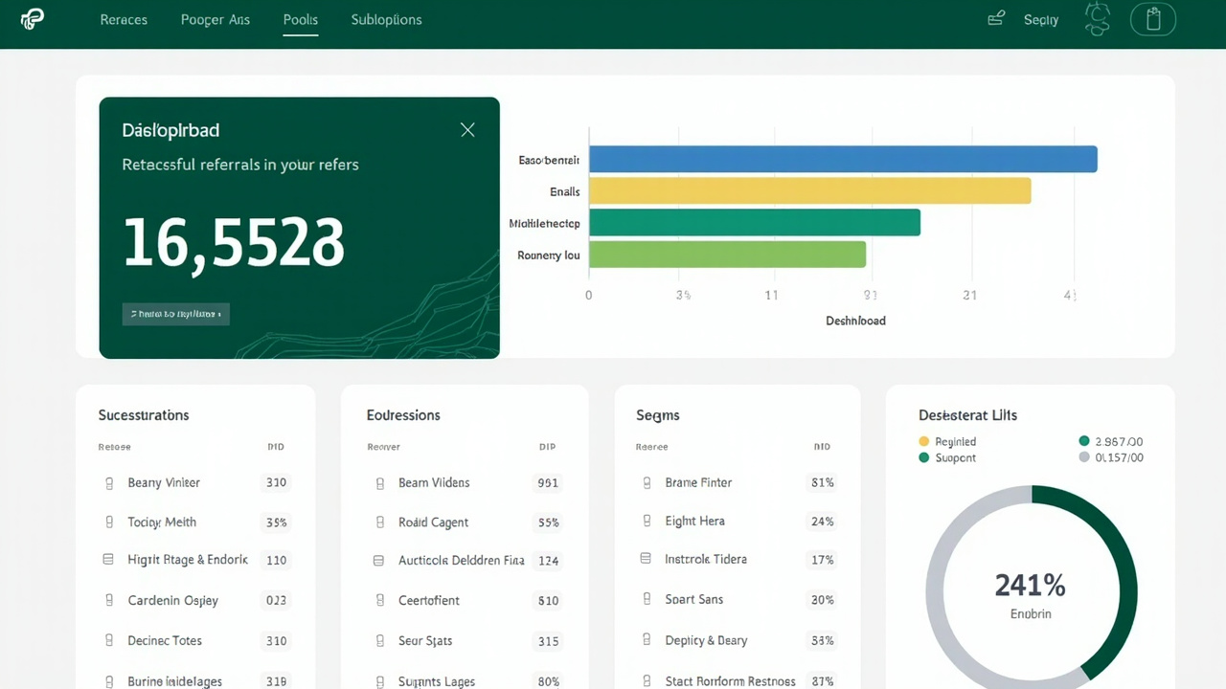Open the Seplty link in the header

[1041, 19]
